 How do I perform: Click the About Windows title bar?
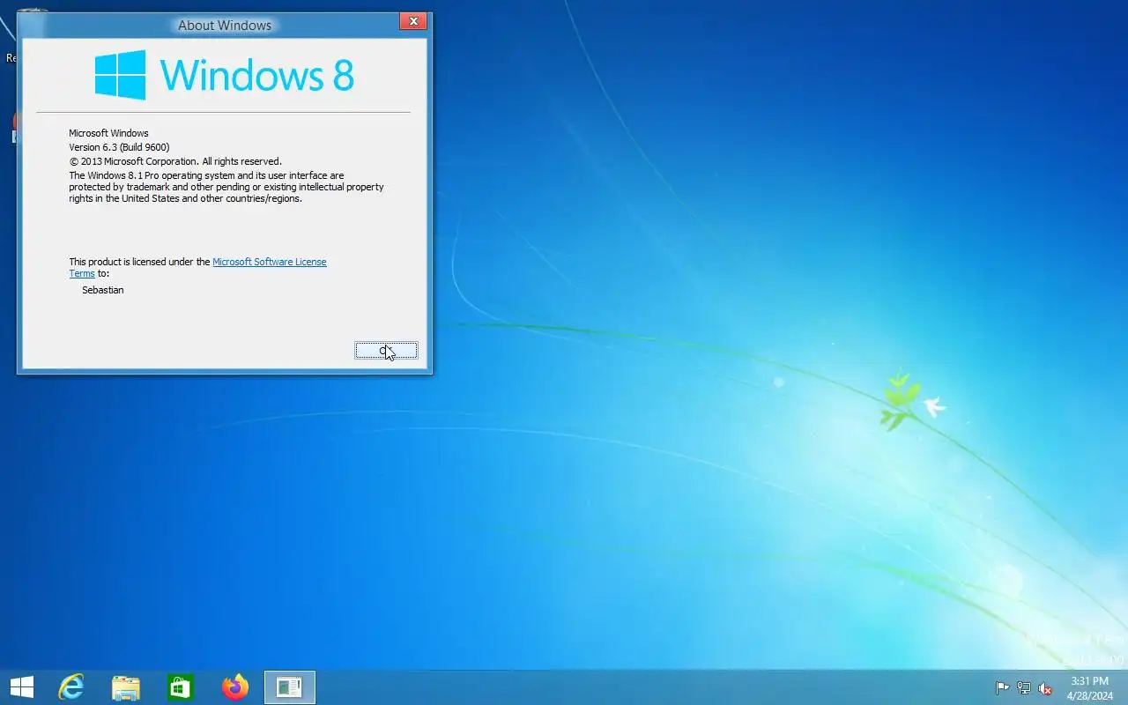tap(225, 25)
